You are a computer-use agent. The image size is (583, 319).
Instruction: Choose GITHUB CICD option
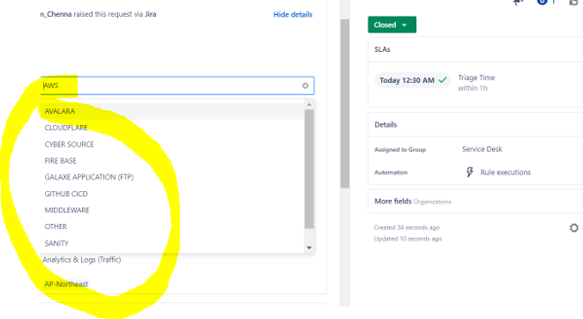pos(172,194)
